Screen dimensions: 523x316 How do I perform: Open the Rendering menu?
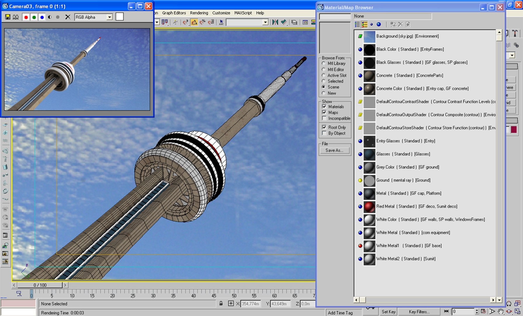[199, 13]
